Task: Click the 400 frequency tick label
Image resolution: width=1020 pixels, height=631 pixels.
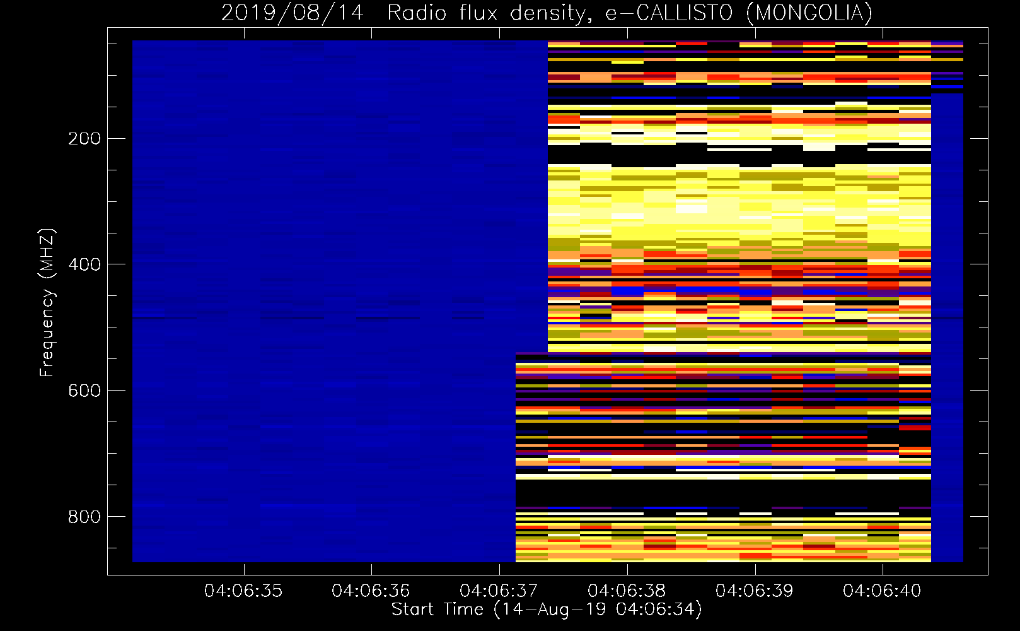Action: pos(84,264)
